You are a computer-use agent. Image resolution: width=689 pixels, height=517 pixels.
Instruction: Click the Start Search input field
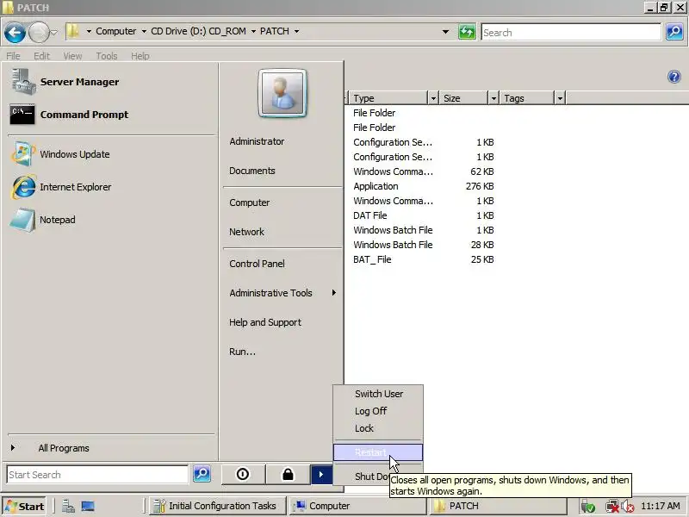coord(97,475)
